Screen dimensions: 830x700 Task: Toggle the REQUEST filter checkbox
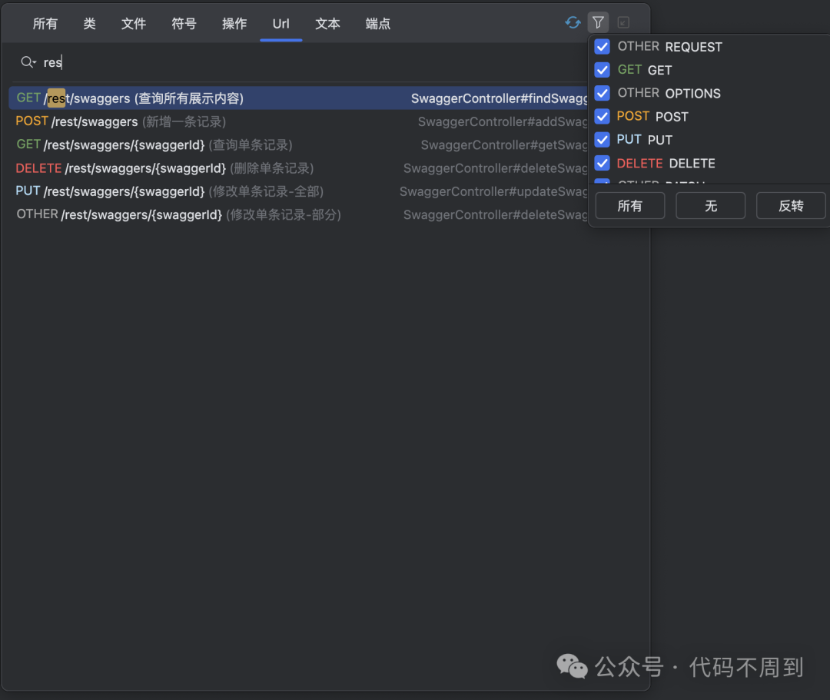602,46
